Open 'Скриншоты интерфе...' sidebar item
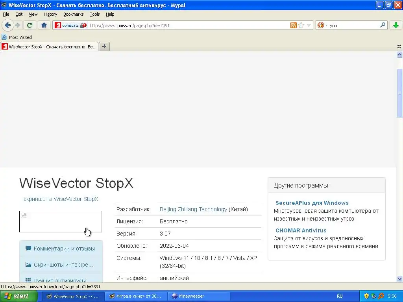The image size is (403, 302). pyautogui.click(x=61, y=265)
